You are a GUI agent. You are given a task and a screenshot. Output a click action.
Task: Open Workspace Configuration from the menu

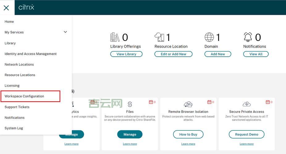click(24, 96)
